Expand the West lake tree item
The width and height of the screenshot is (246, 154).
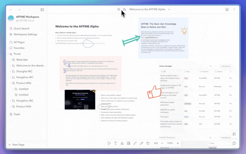pyautogui.click(x=10, y=60)
